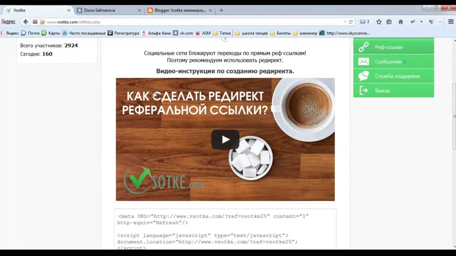This screenshot has width=456, height=256.
Task: Click the Всего участников: 2924 counter
Action: click(49, 46)
